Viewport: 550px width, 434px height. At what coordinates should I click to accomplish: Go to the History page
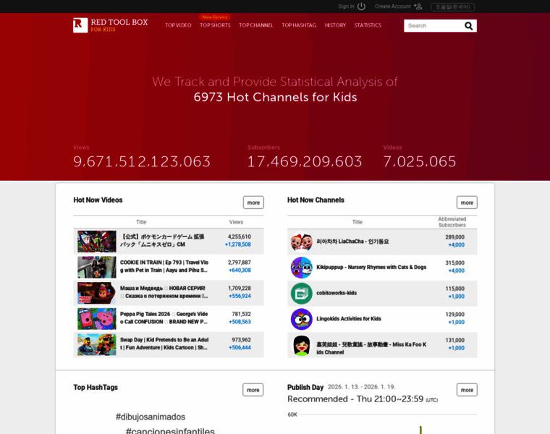pyautogui.click(x=335, y=25)
